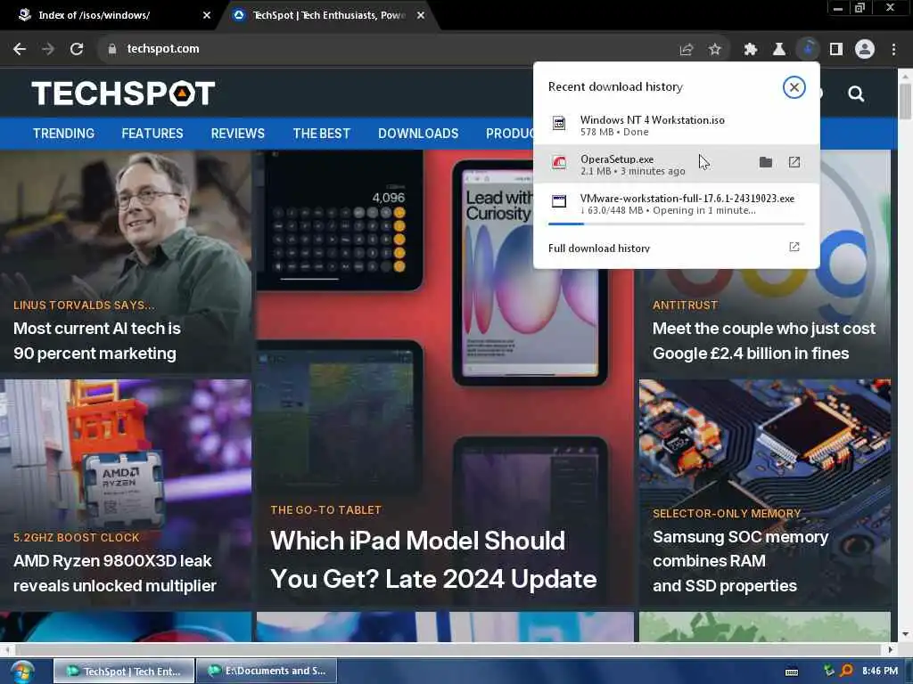Click the Chrome Labs flask icon

[778, 50]
